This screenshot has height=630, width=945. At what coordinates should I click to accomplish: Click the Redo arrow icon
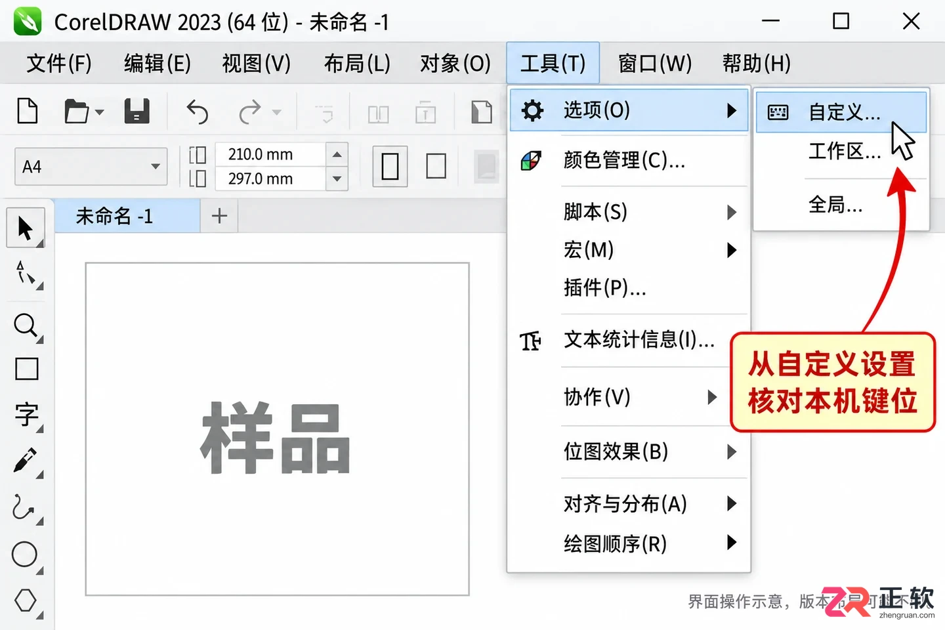click(x=250, y=112)
